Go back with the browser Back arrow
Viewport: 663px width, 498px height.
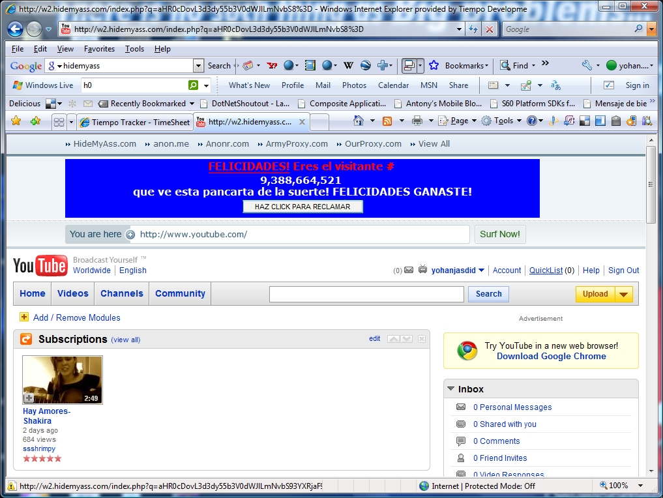coord(15,29)
